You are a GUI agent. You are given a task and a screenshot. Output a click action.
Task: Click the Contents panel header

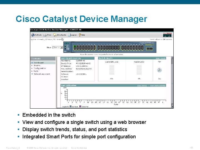[x=43, y=59]
